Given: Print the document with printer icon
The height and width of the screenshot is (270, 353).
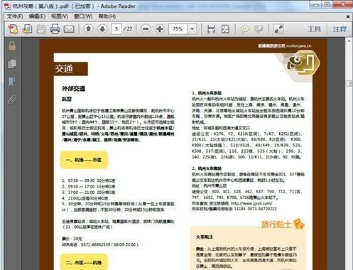Looking at the screenshot, I should pos(55,29).
